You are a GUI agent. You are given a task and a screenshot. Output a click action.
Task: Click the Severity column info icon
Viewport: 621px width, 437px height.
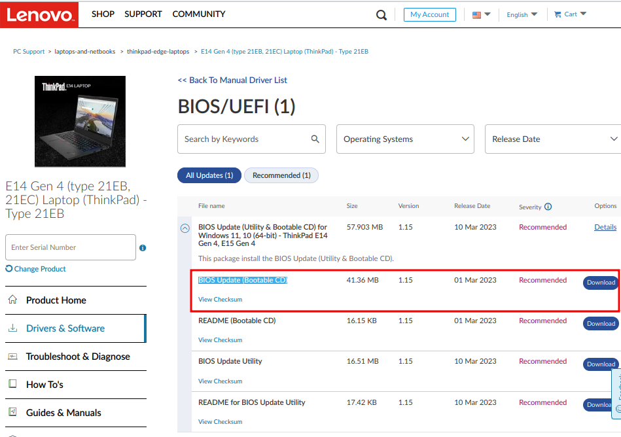(x=548, y=207)
